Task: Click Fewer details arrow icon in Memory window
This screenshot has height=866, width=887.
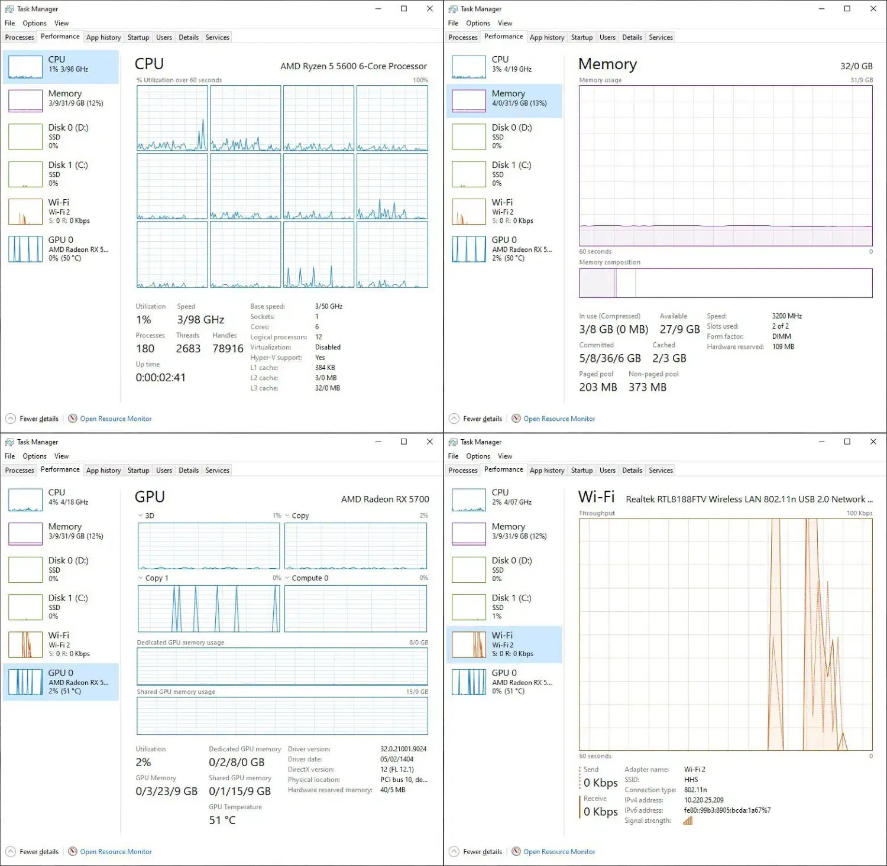Action: tap(454, 419)
